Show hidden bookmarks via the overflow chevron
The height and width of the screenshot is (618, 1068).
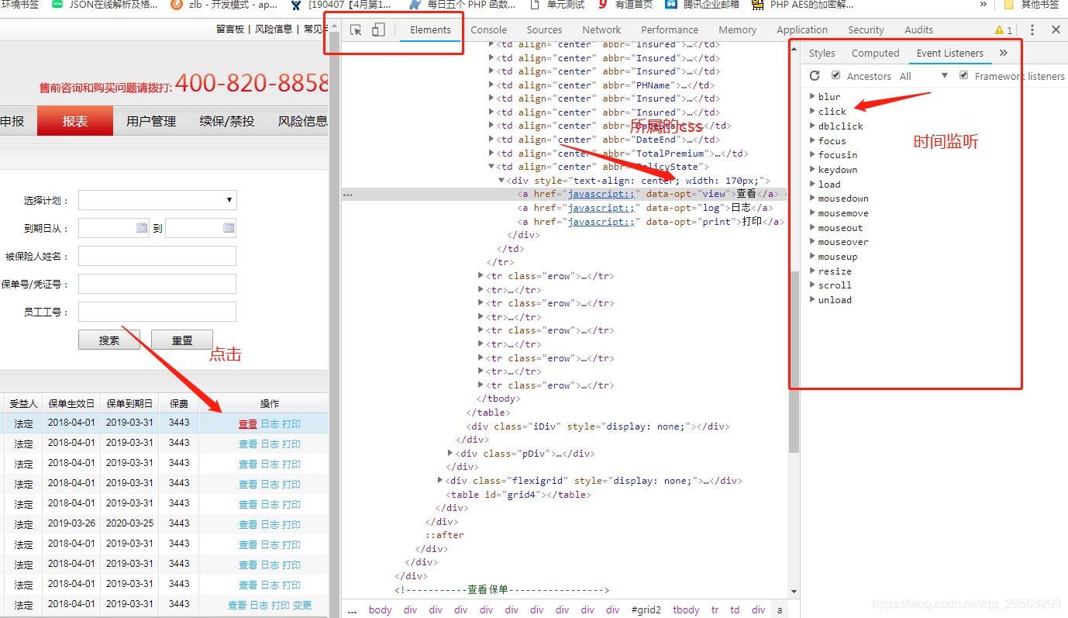(984, 4)
